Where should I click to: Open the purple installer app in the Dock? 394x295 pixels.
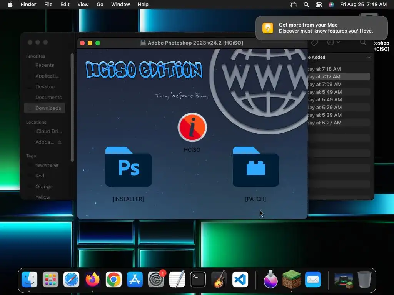[270, 279]
